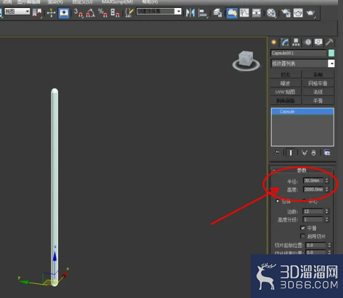The height and width of the screenshot is (298, 343).
Task: Click the 边数 field showing 12
Action: pyautogui.click(x=313, y=211)
